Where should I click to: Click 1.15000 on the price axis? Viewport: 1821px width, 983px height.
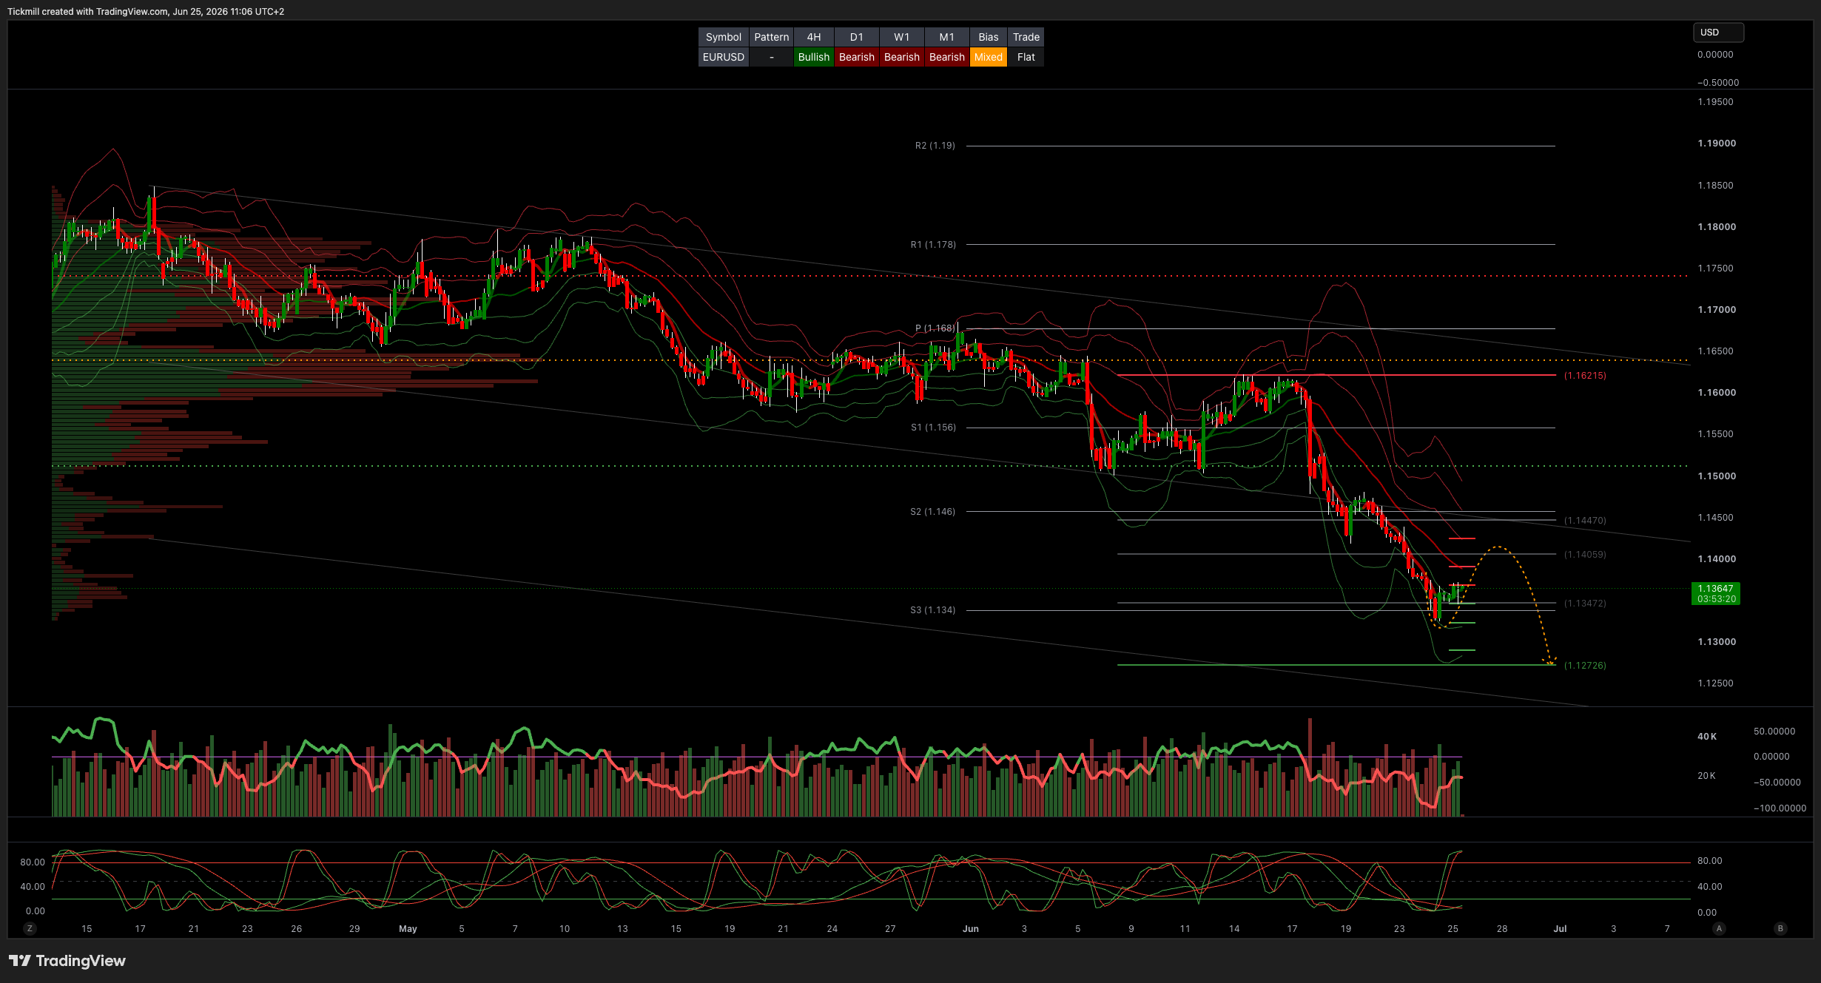(x=1717, y=476)
